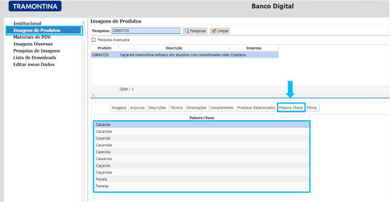Select the keyword Casserola
The image size is (390, 202).
click(202, 159)
